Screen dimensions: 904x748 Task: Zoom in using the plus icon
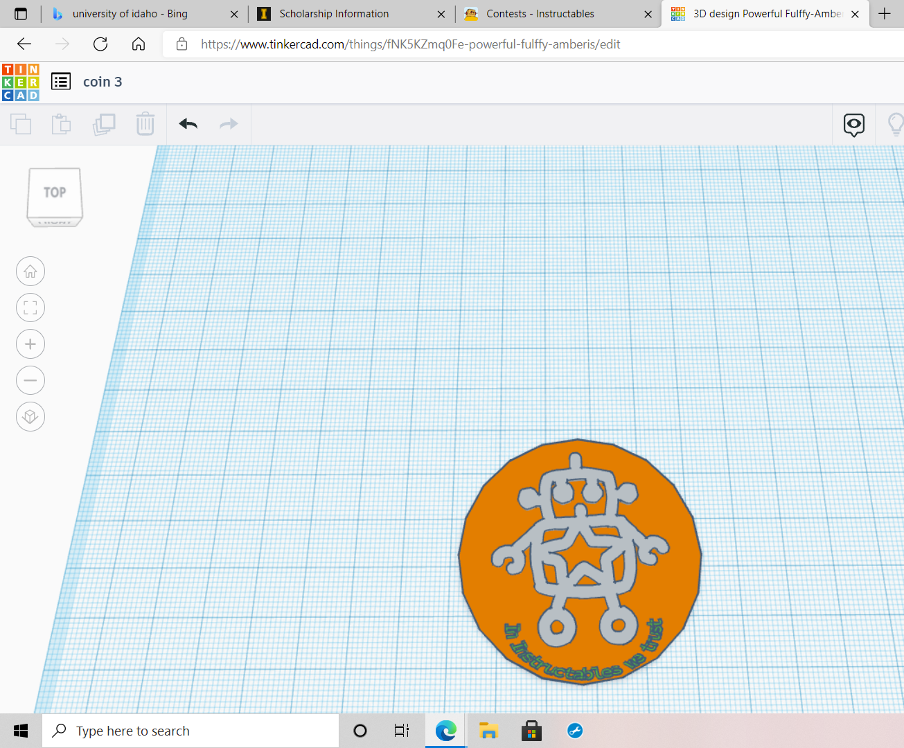[x=30, y=344]
